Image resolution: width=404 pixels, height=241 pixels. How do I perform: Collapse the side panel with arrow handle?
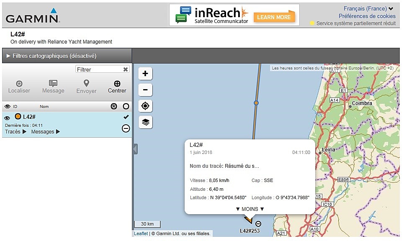(135, 149)
